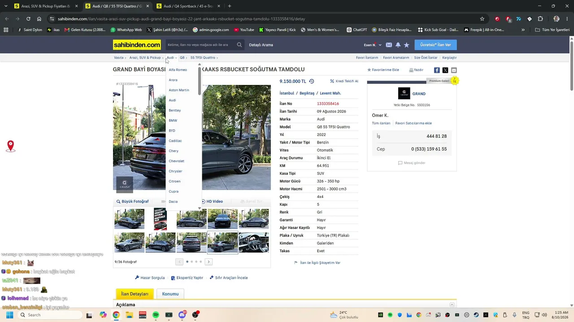Select Dacia from brand list

(173, 202)
